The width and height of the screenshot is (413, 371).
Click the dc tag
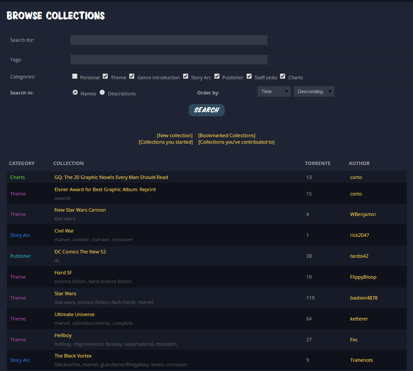(57, 260)
